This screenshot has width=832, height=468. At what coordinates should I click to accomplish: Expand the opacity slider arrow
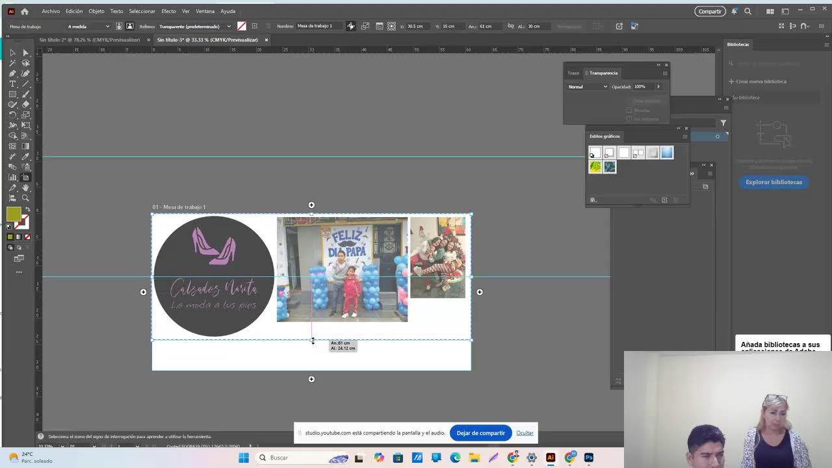658,86
